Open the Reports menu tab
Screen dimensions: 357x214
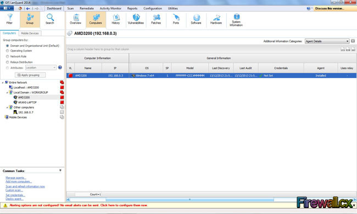pos(132,8)
